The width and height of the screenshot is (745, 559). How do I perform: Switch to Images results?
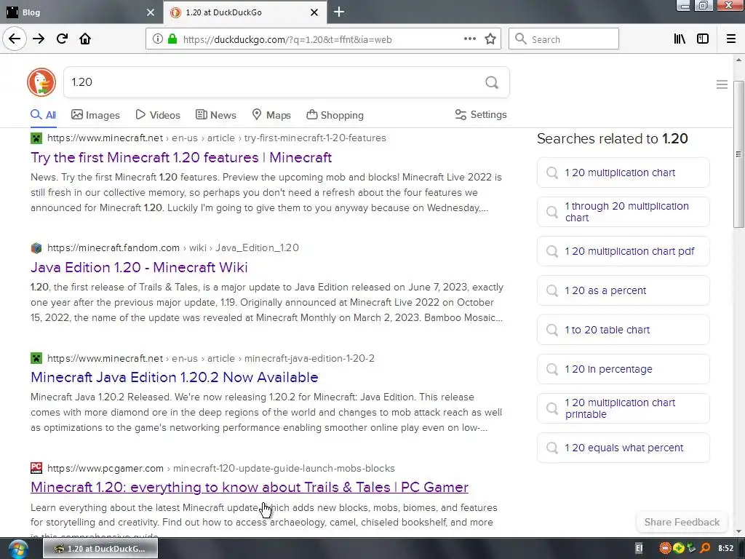point(95,115)
